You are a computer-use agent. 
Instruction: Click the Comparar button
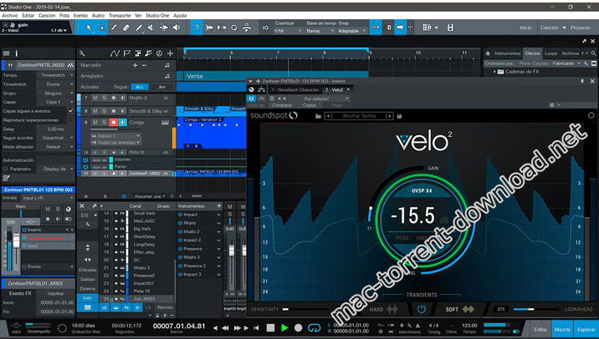[x=282, y=105]
